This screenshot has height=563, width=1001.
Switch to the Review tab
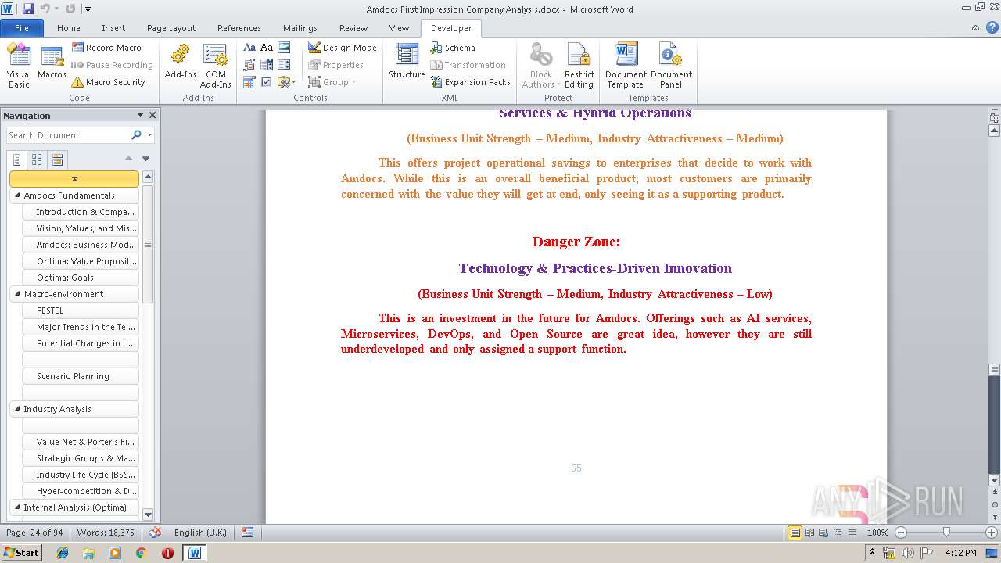[x=353, y=28]
